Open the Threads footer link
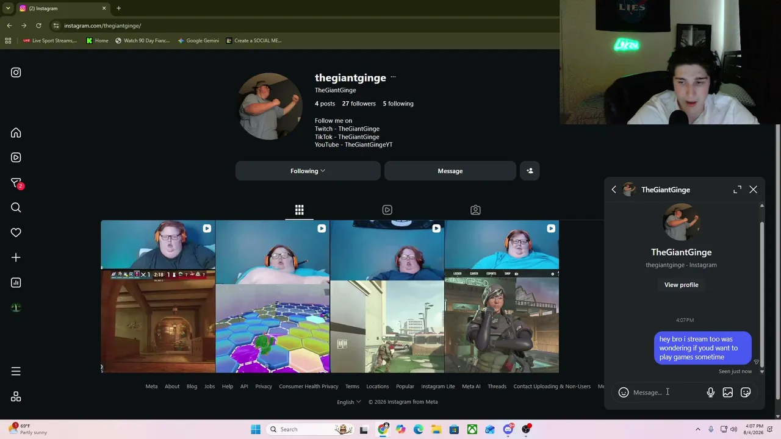 coord(497,387)
